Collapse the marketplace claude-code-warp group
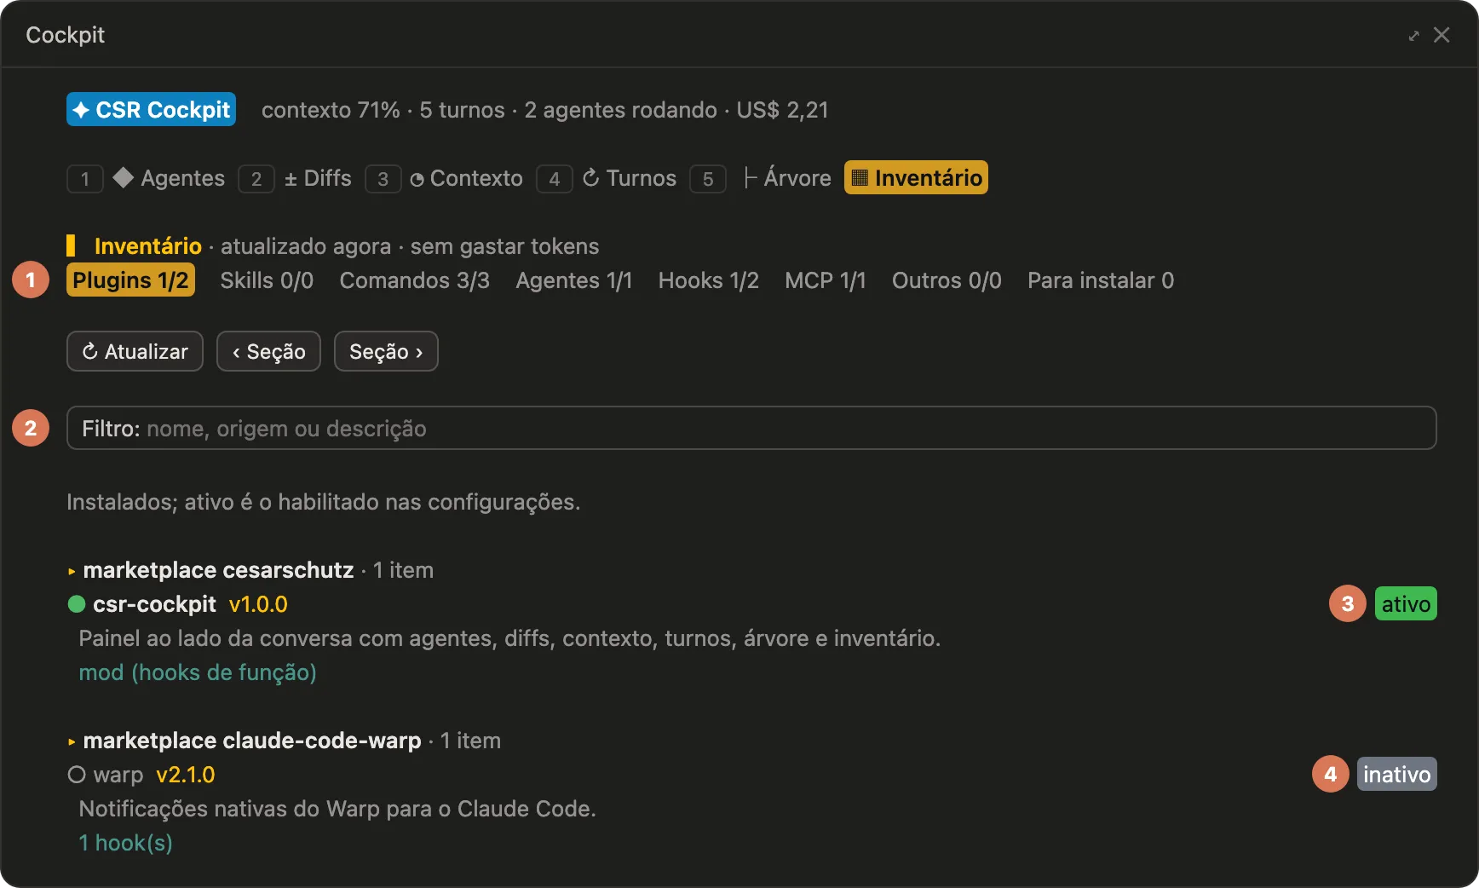Image resolution: width=1479 pixels, height=888 pixels. tap(72, 741)
